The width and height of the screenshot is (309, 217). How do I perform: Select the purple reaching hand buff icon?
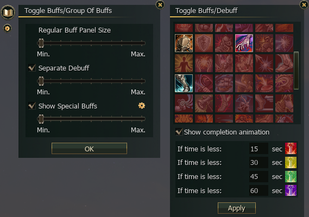[244, 43]
